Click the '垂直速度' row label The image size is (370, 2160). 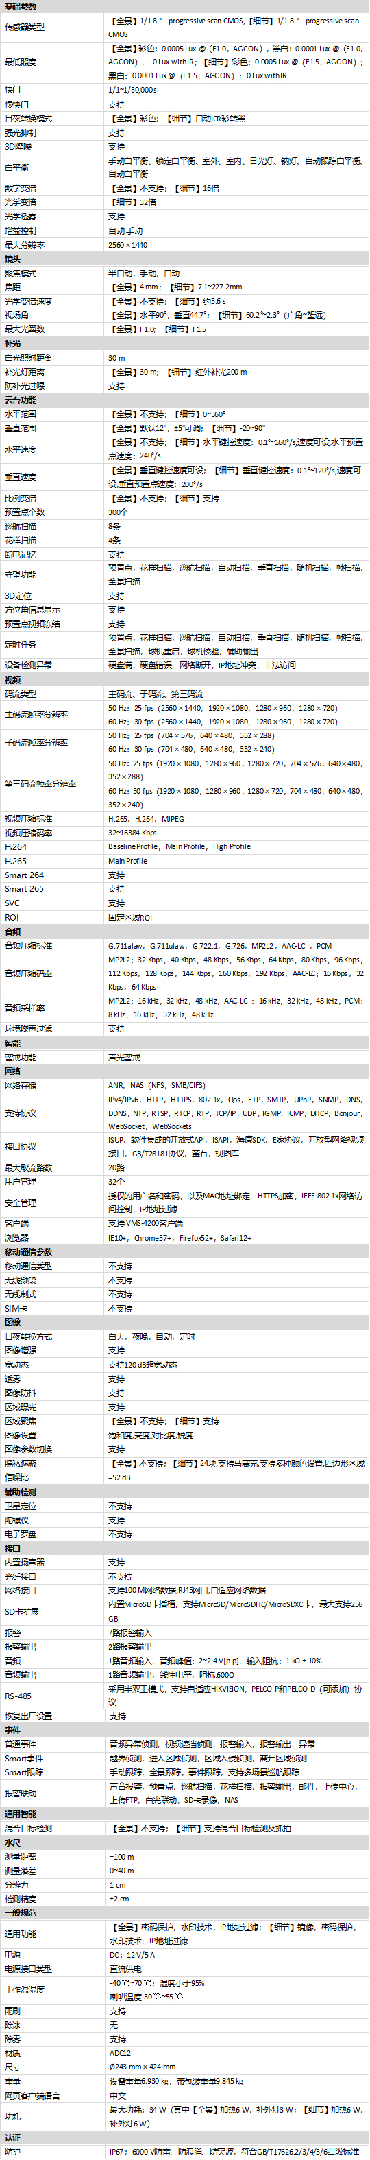click(21, 477)
